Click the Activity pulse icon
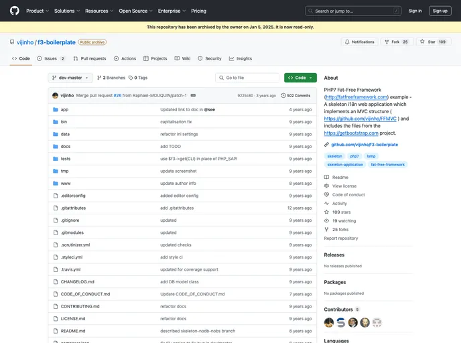Screen dimensions: 461x343 (326, 204)
